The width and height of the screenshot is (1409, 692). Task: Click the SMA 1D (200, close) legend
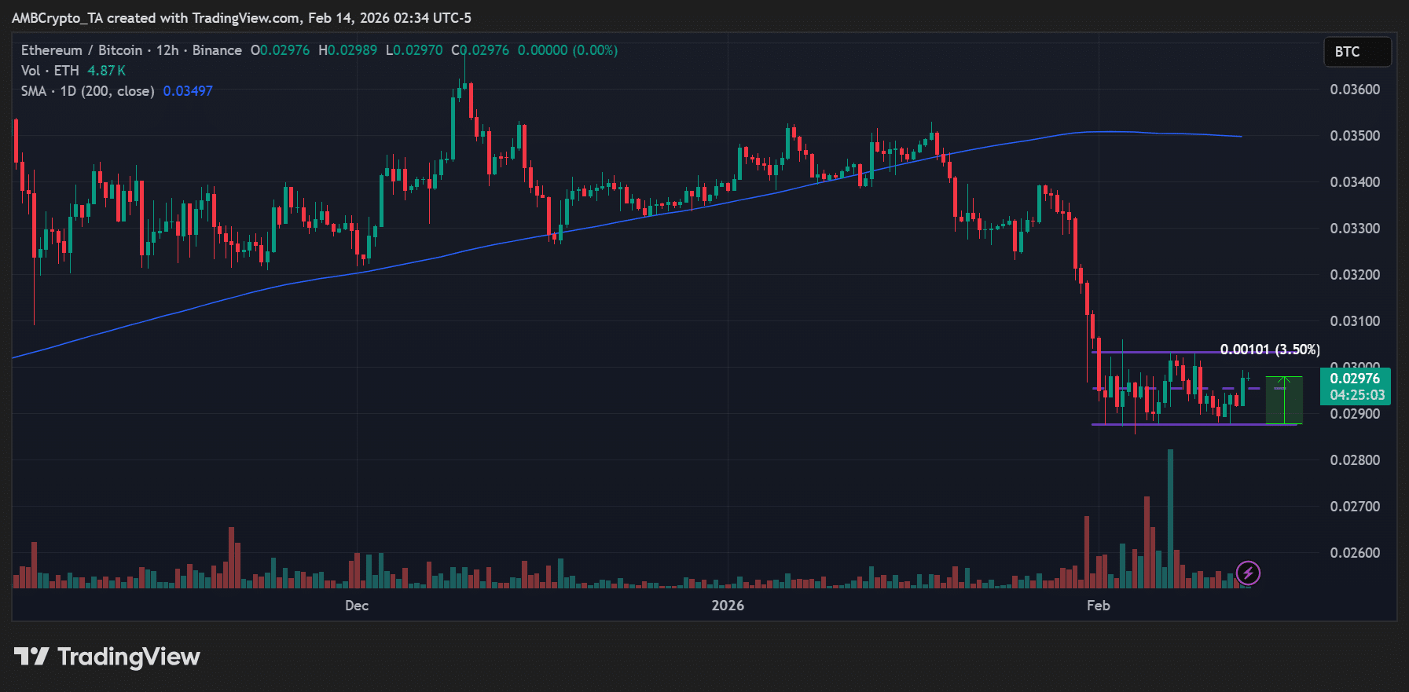(x=87, y=91)
